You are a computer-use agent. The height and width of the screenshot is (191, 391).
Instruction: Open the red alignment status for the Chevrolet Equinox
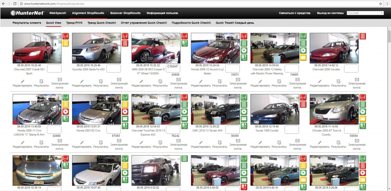click(x=184, y=97)
